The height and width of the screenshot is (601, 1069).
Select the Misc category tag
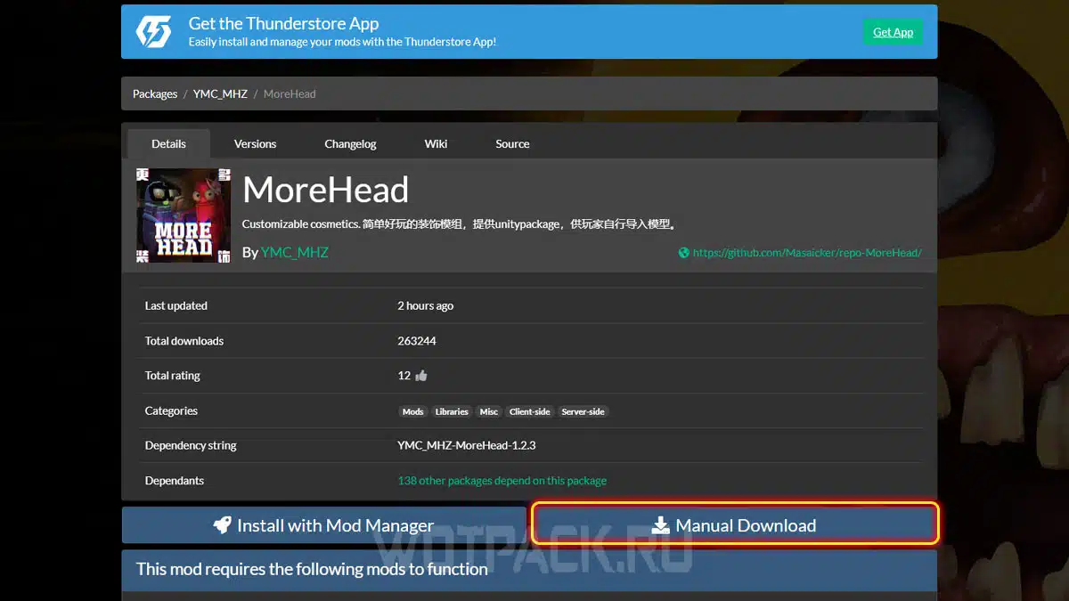[x=489, y=411]
